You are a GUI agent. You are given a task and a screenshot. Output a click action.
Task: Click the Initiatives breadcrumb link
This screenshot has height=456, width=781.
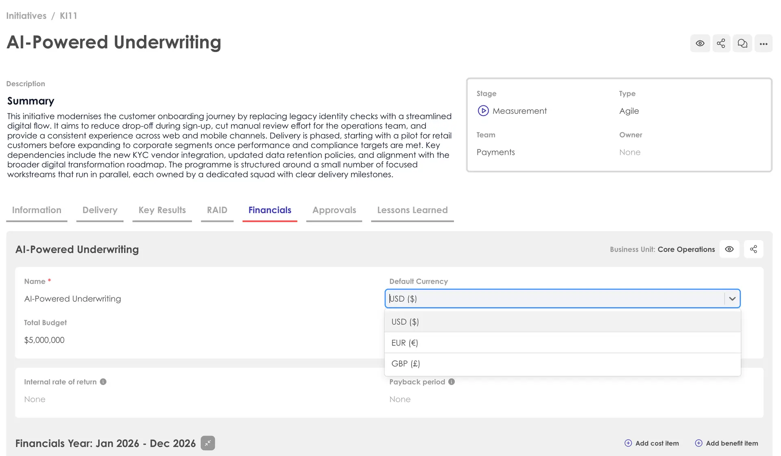[x=26, y=16]
